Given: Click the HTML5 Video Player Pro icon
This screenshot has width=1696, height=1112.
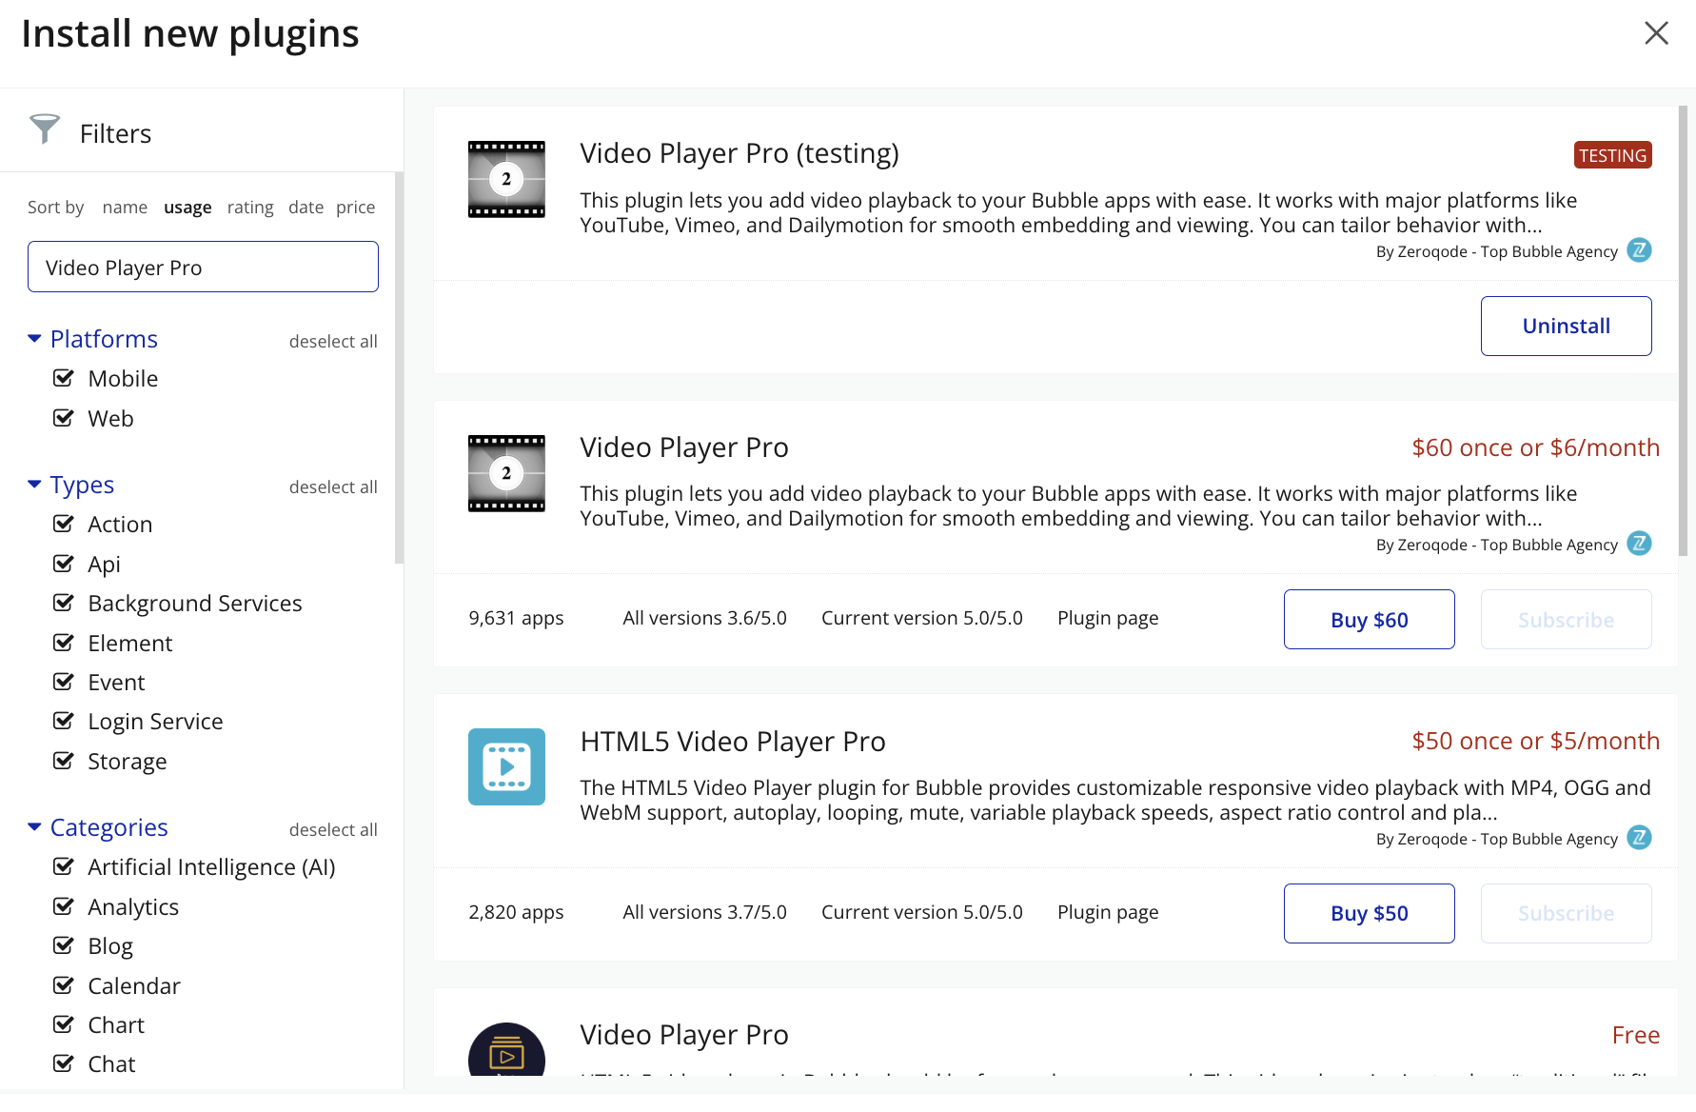Looking at the screenshot, I should coord(506,766).
